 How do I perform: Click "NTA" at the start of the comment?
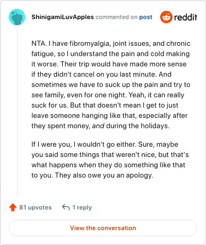pos(38,43)
